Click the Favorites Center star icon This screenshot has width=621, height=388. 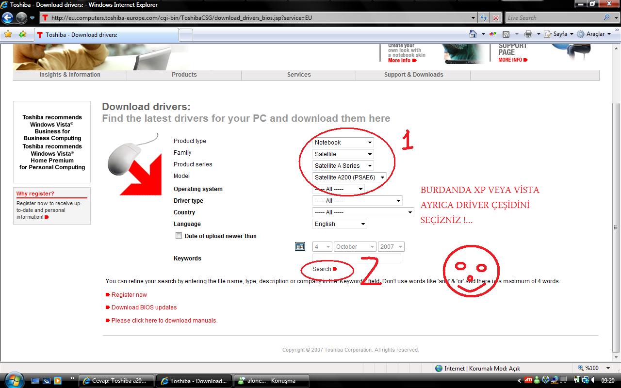(8, 34)
